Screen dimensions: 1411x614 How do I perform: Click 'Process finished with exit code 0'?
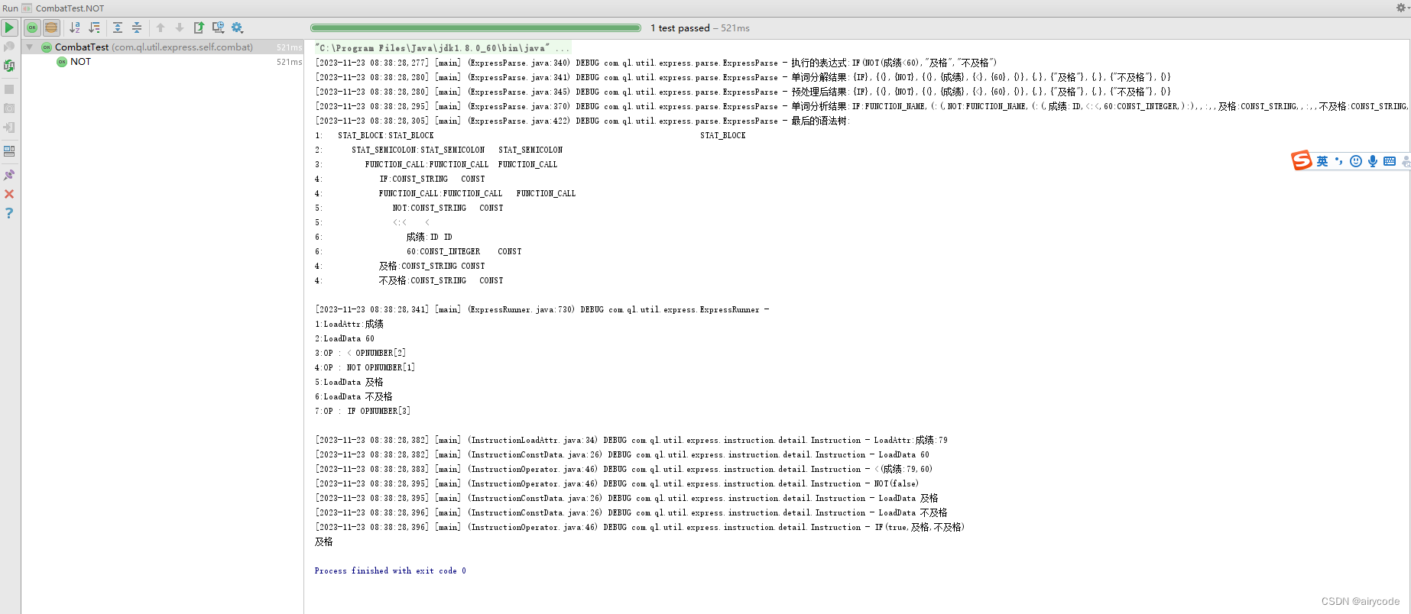pos(390,570)
